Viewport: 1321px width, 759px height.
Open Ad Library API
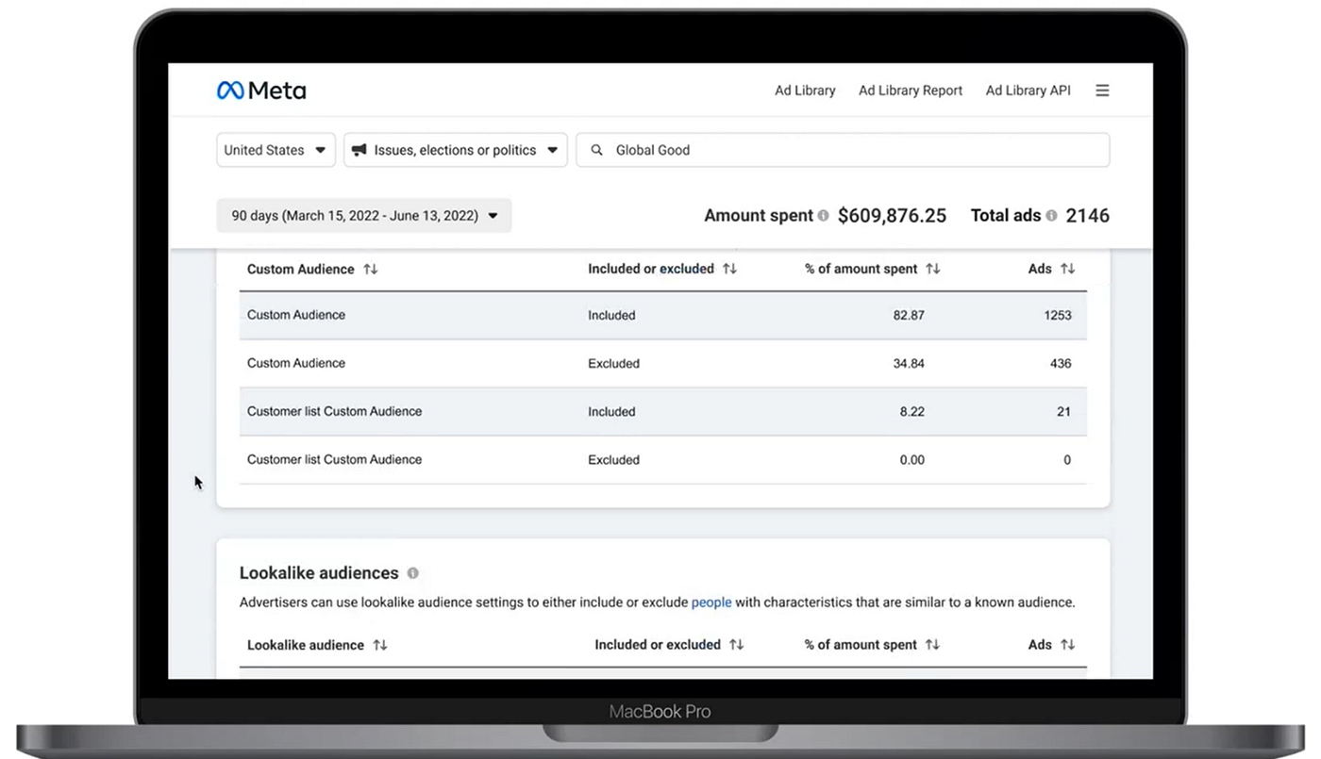[x=1028, y=91]
